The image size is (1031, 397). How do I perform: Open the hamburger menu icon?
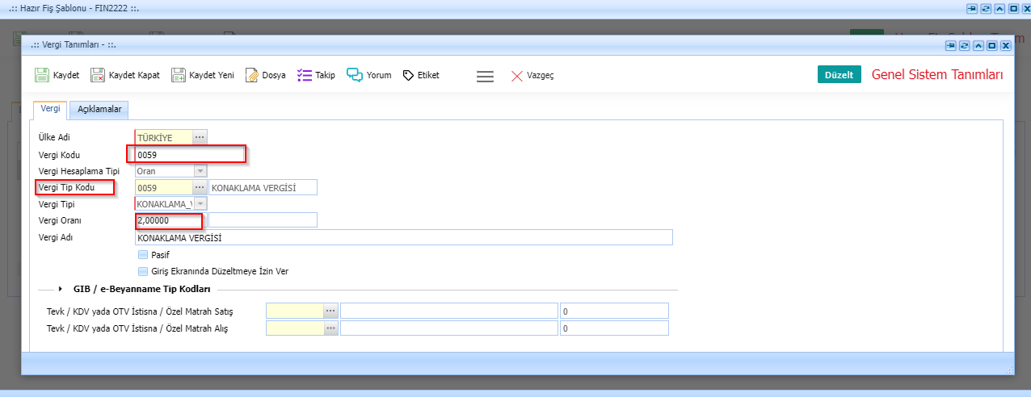click(485, 76)
